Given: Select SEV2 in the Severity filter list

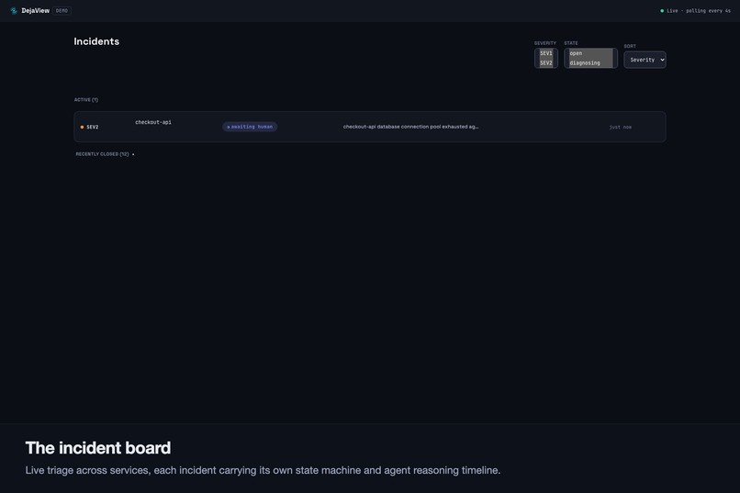Looking at the screenshot, I should [546, 63].
